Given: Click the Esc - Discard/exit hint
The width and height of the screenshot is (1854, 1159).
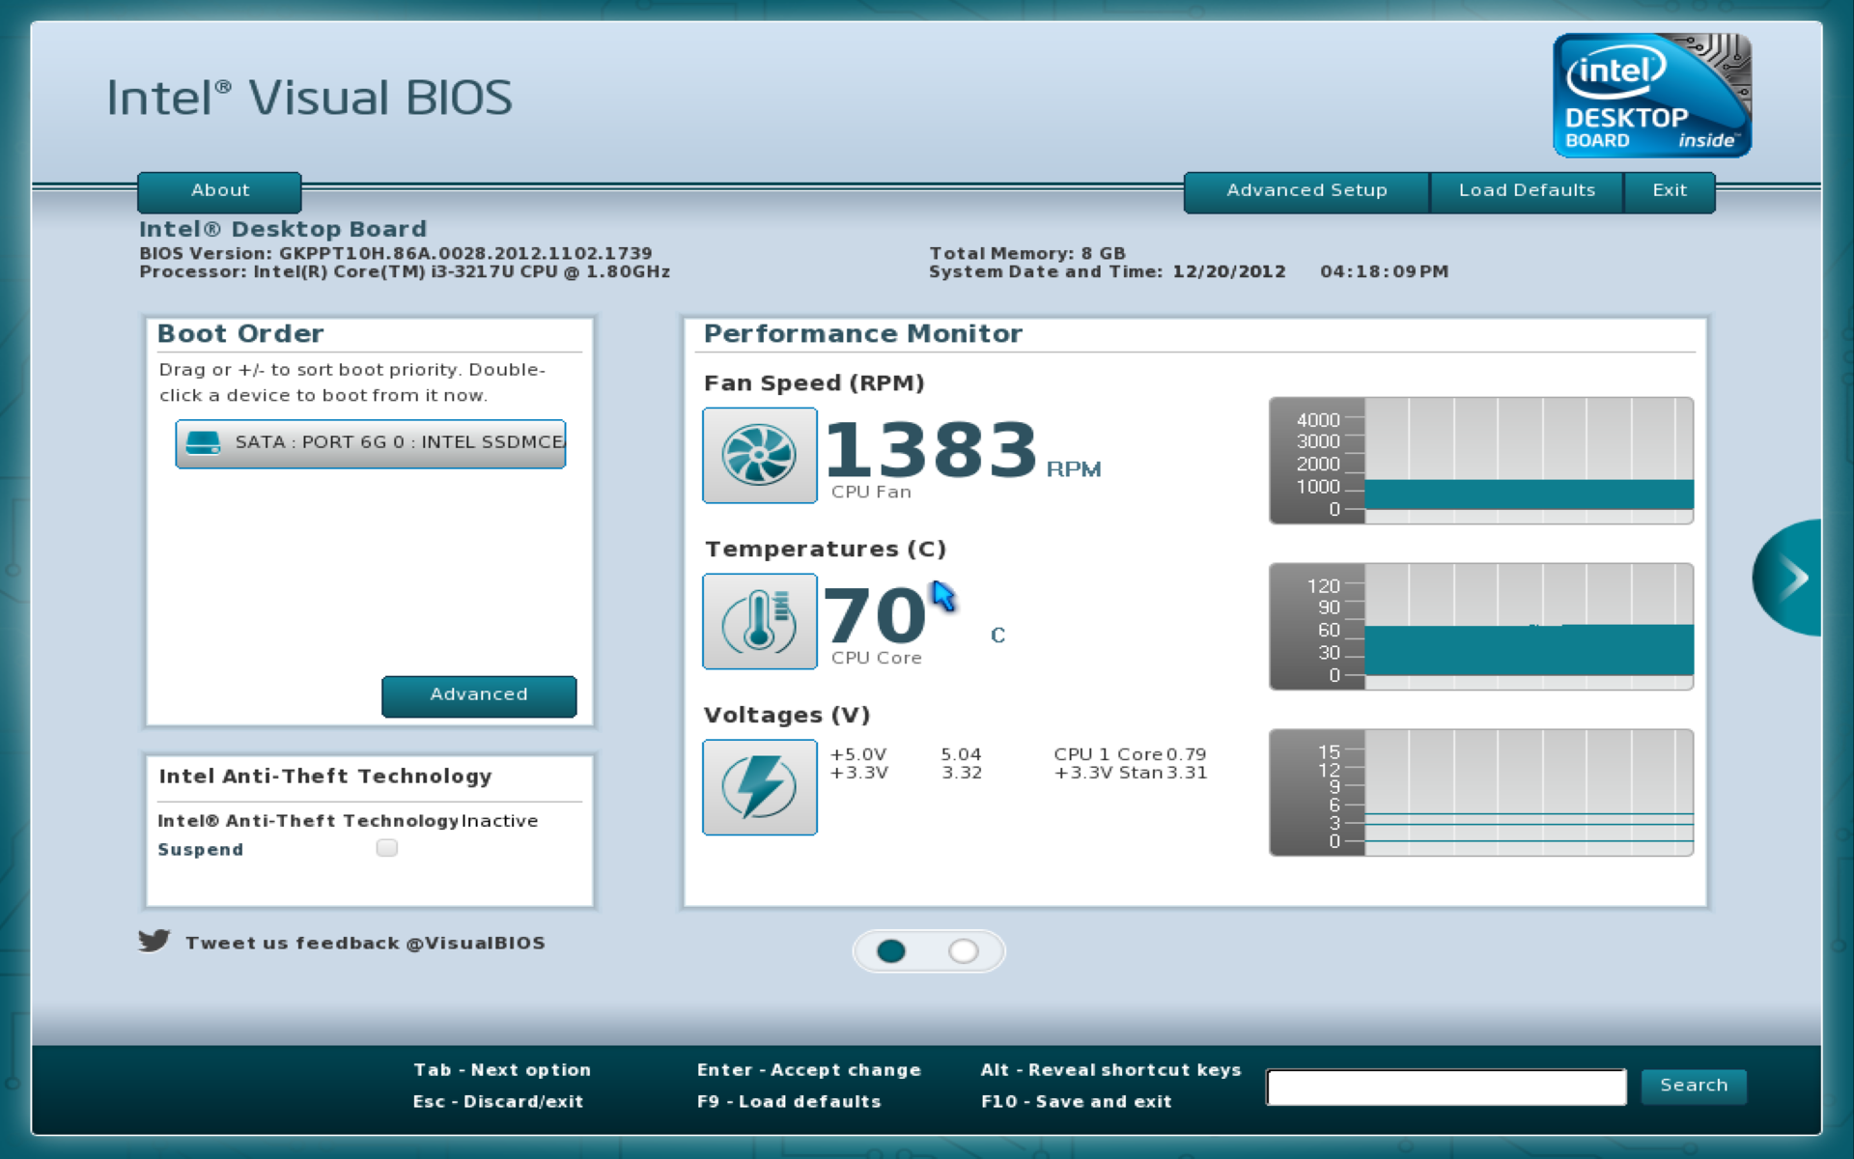Looking at the screenshot, I should coord(498,1101).
